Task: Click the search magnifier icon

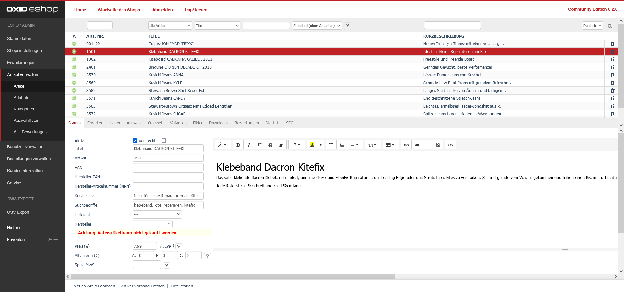Action: pyautogui.click(x=610, y=26)
